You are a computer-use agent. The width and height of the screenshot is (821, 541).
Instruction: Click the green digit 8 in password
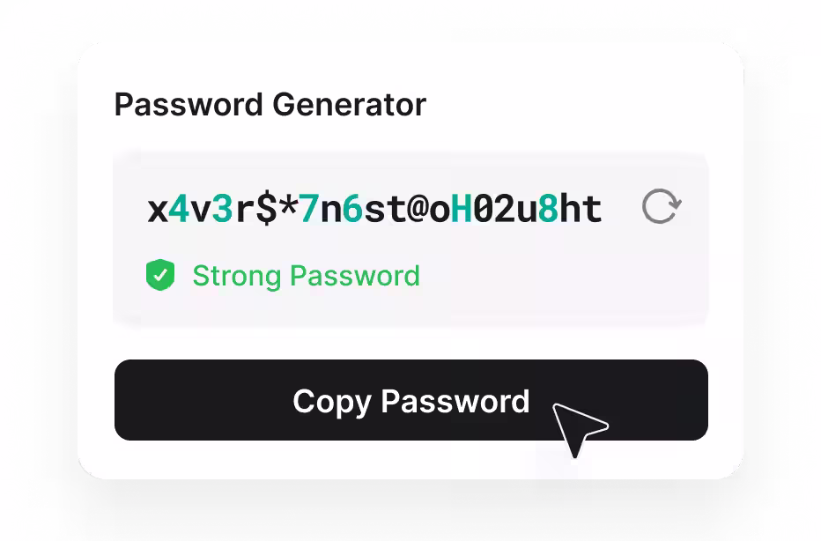(x=548, y=209)
